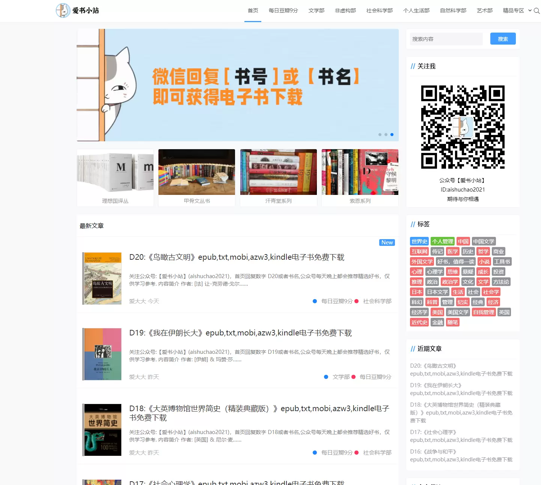
Task: Select the 悬疑 tag
Action: pyautogui.click(x=468, y=272)
